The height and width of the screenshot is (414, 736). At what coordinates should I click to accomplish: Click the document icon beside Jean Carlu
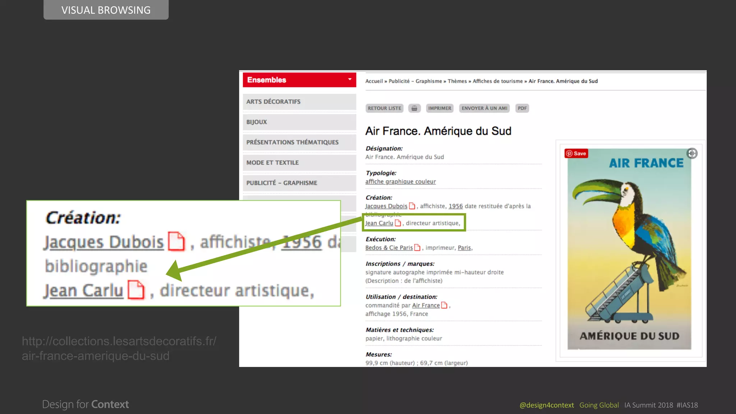(397, 223)
